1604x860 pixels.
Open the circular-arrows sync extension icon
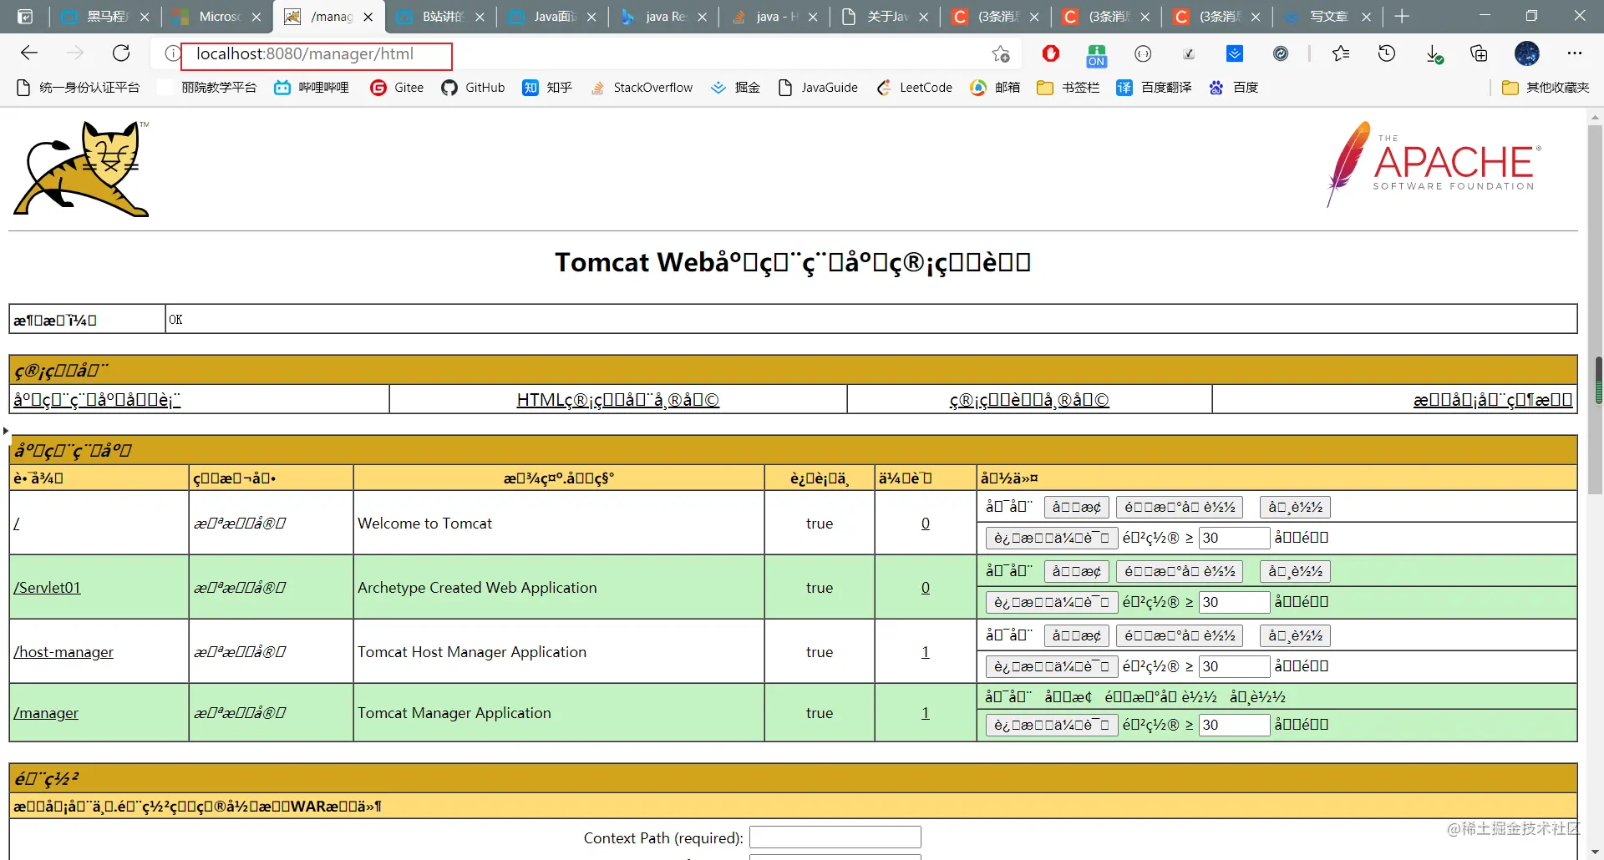pos(1281,53)
